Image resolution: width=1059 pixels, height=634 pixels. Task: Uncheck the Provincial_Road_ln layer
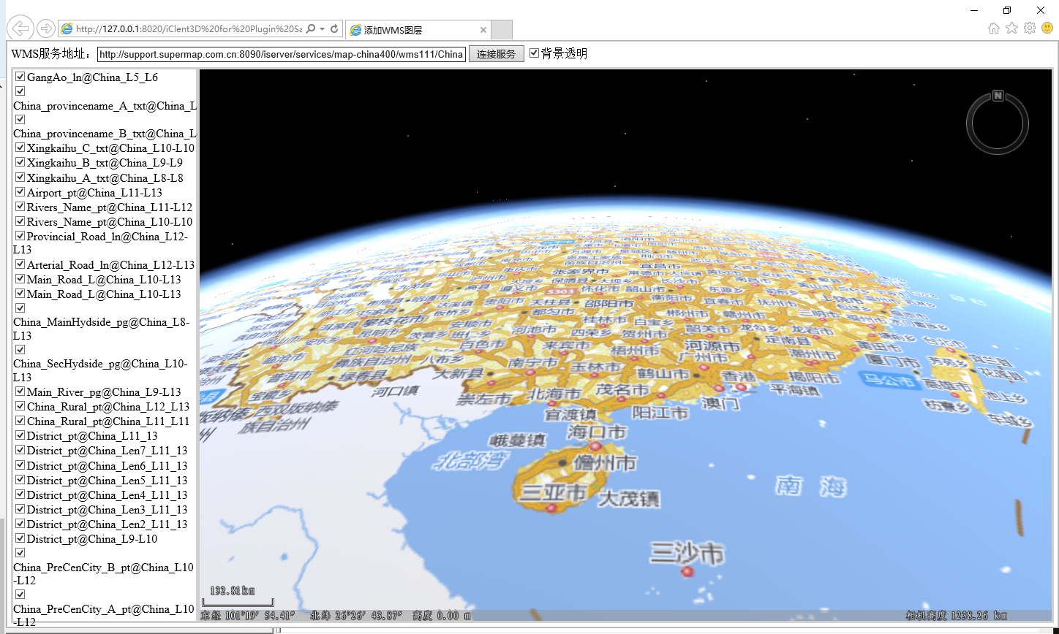20,236
